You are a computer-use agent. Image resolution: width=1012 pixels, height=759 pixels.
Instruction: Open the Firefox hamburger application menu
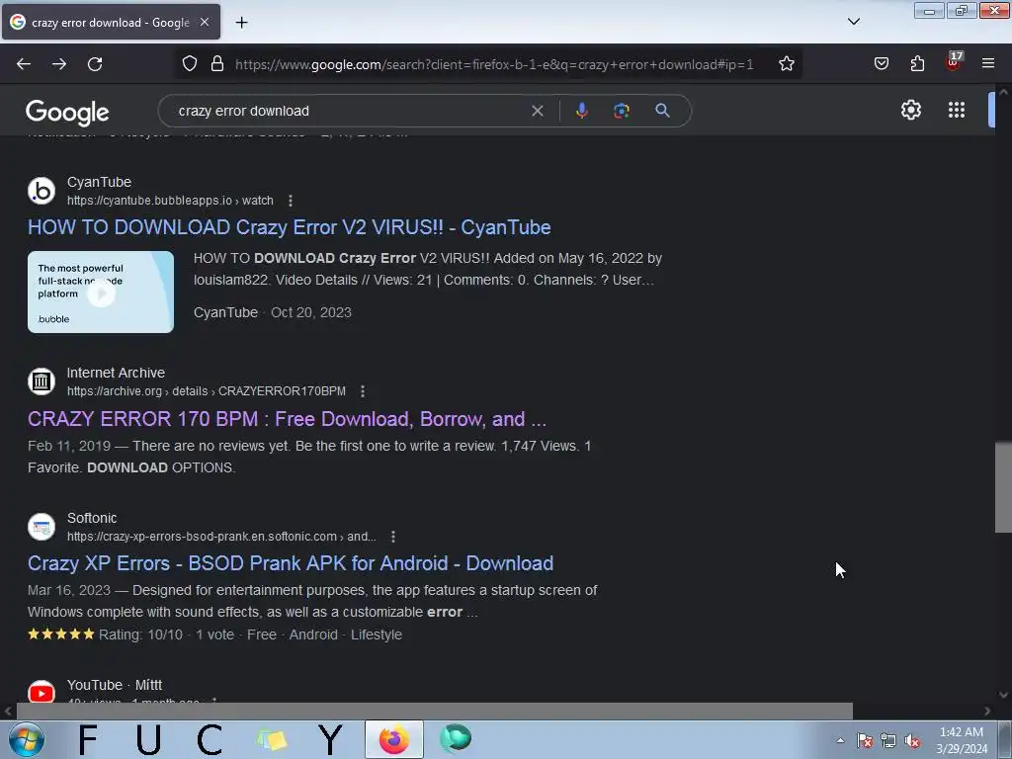pyautogui.click(x=988, y=64)
